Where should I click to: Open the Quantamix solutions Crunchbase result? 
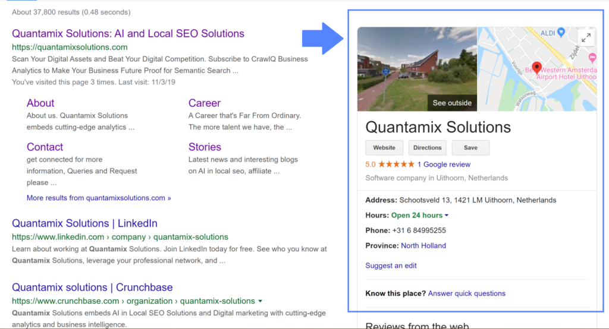(x=92, y=287)
